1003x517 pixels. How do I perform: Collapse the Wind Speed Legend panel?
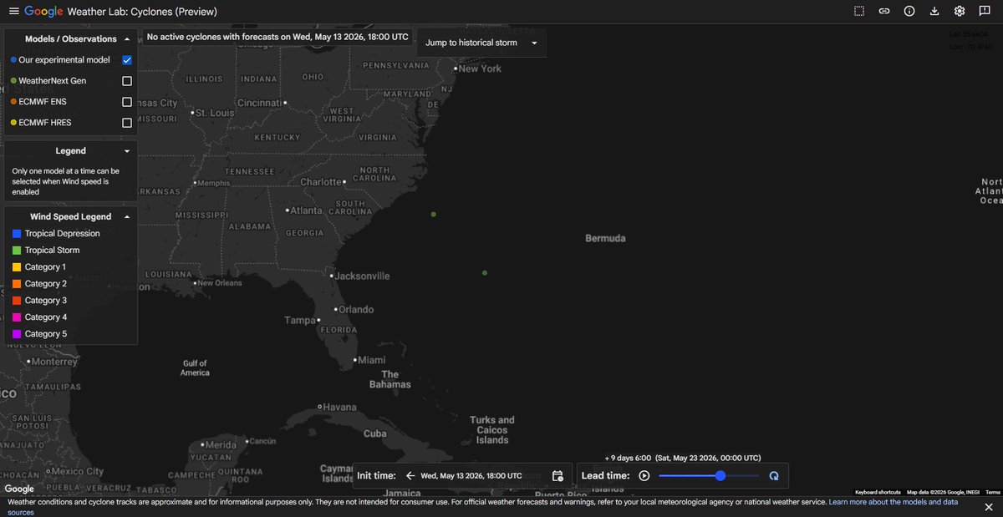coord(127,216)
